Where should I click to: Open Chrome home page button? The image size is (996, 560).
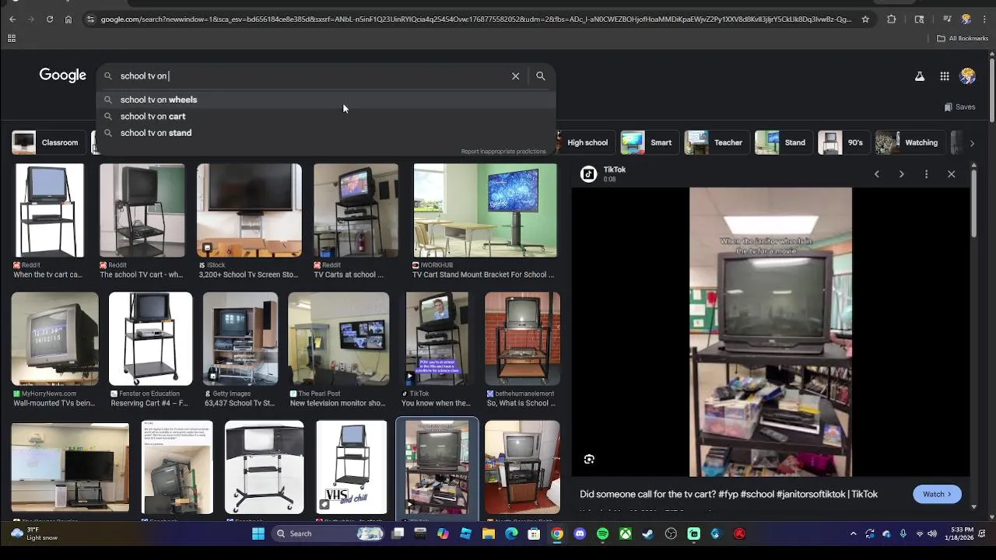coord(68,19)
